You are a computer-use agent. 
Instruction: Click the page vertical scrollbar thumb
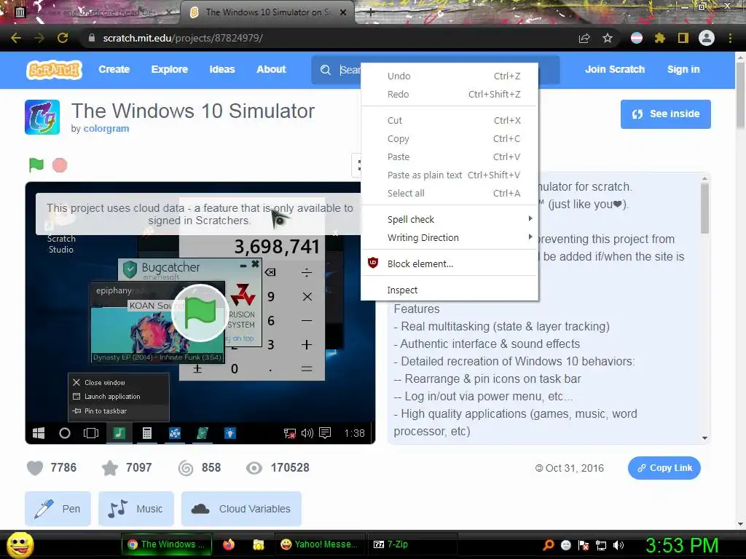point(740,95)
